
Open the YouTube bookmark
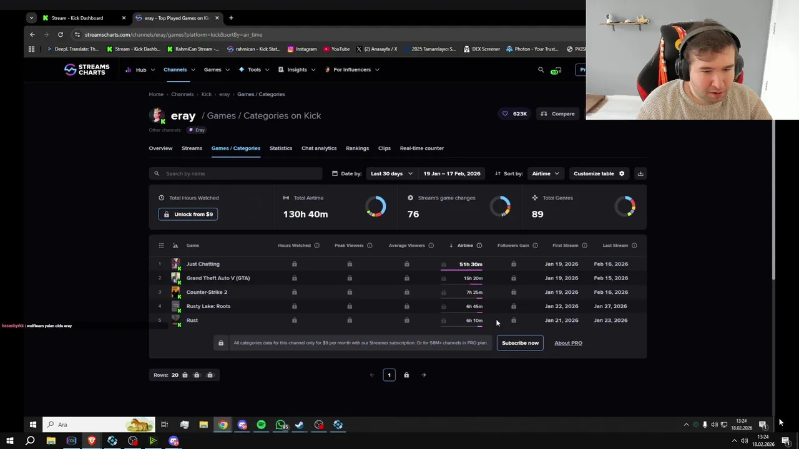336,49
